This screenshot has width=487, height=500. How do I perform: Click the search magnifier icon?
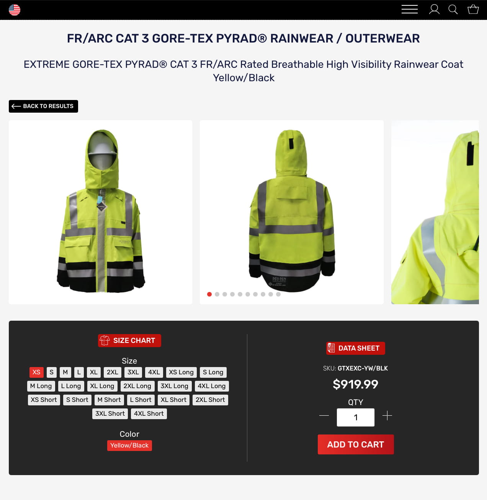[453, 9]
